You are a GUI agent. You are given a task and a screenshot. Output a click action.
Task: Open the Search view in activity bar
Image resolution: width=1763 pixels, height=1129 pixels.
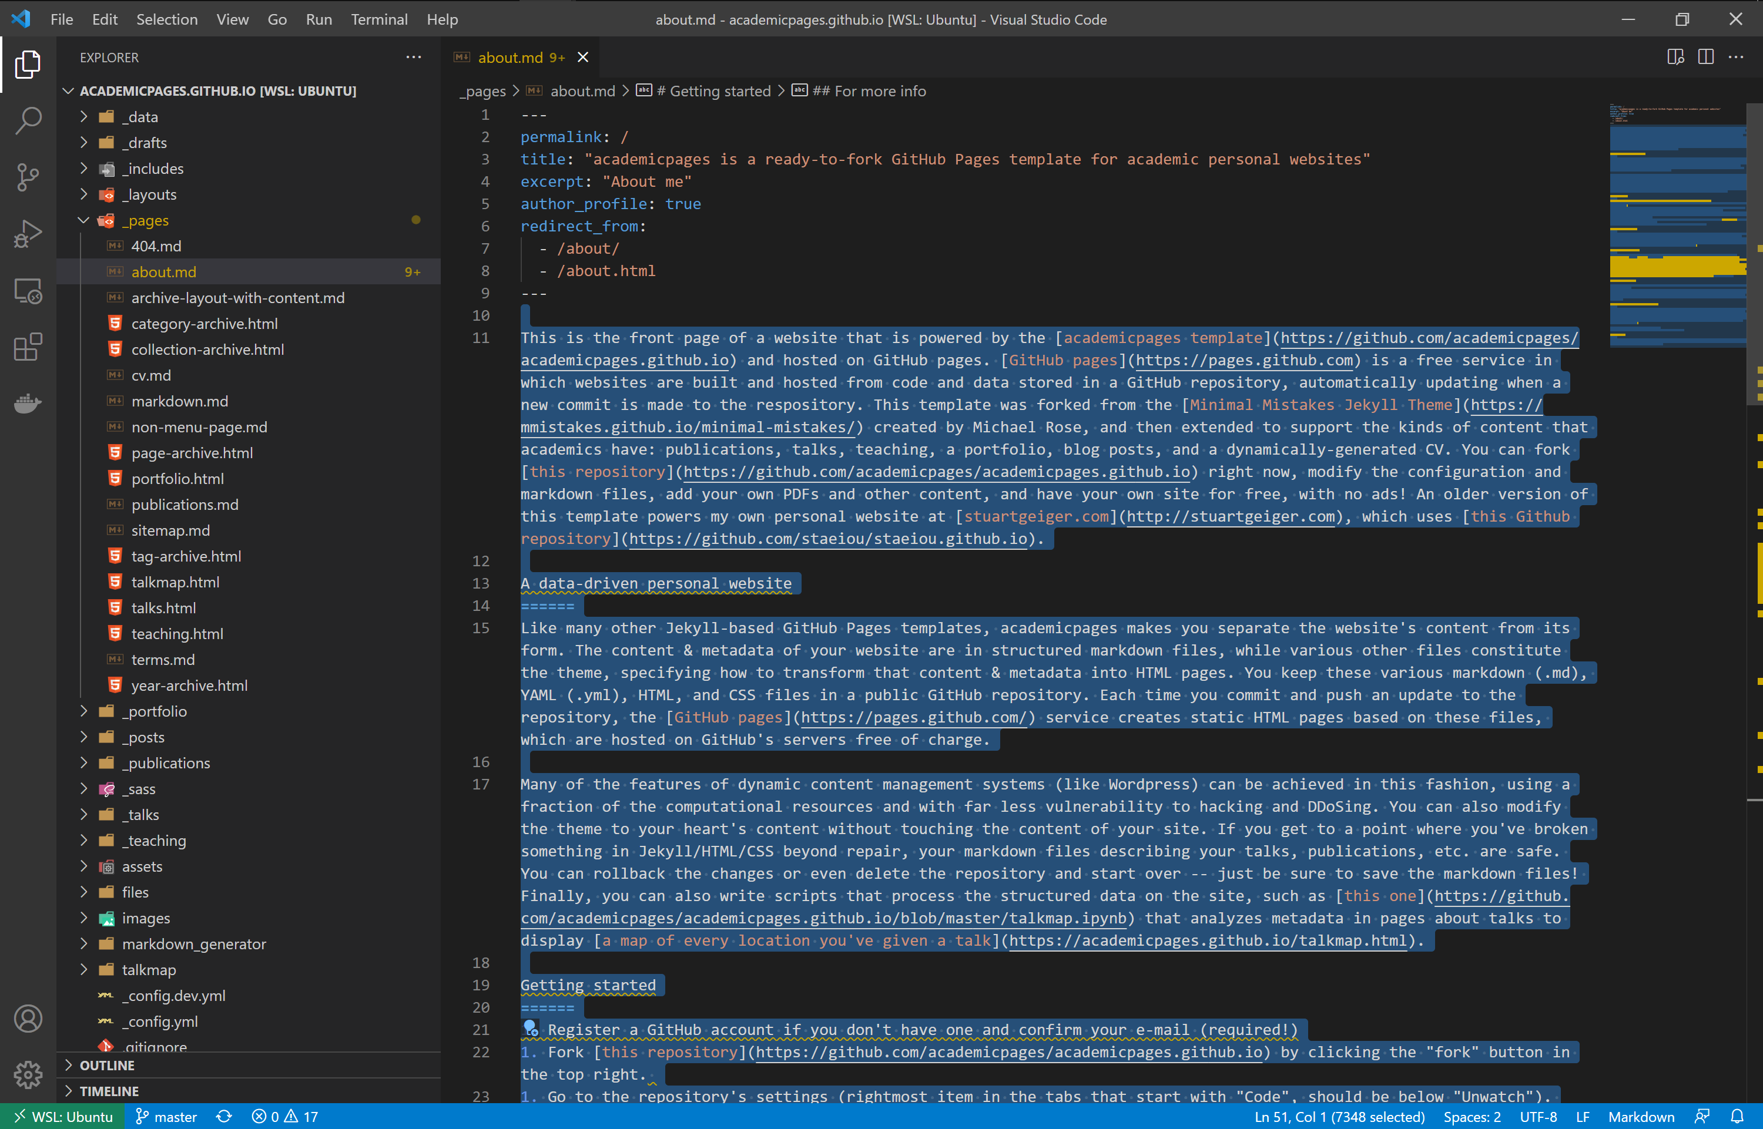28,120
